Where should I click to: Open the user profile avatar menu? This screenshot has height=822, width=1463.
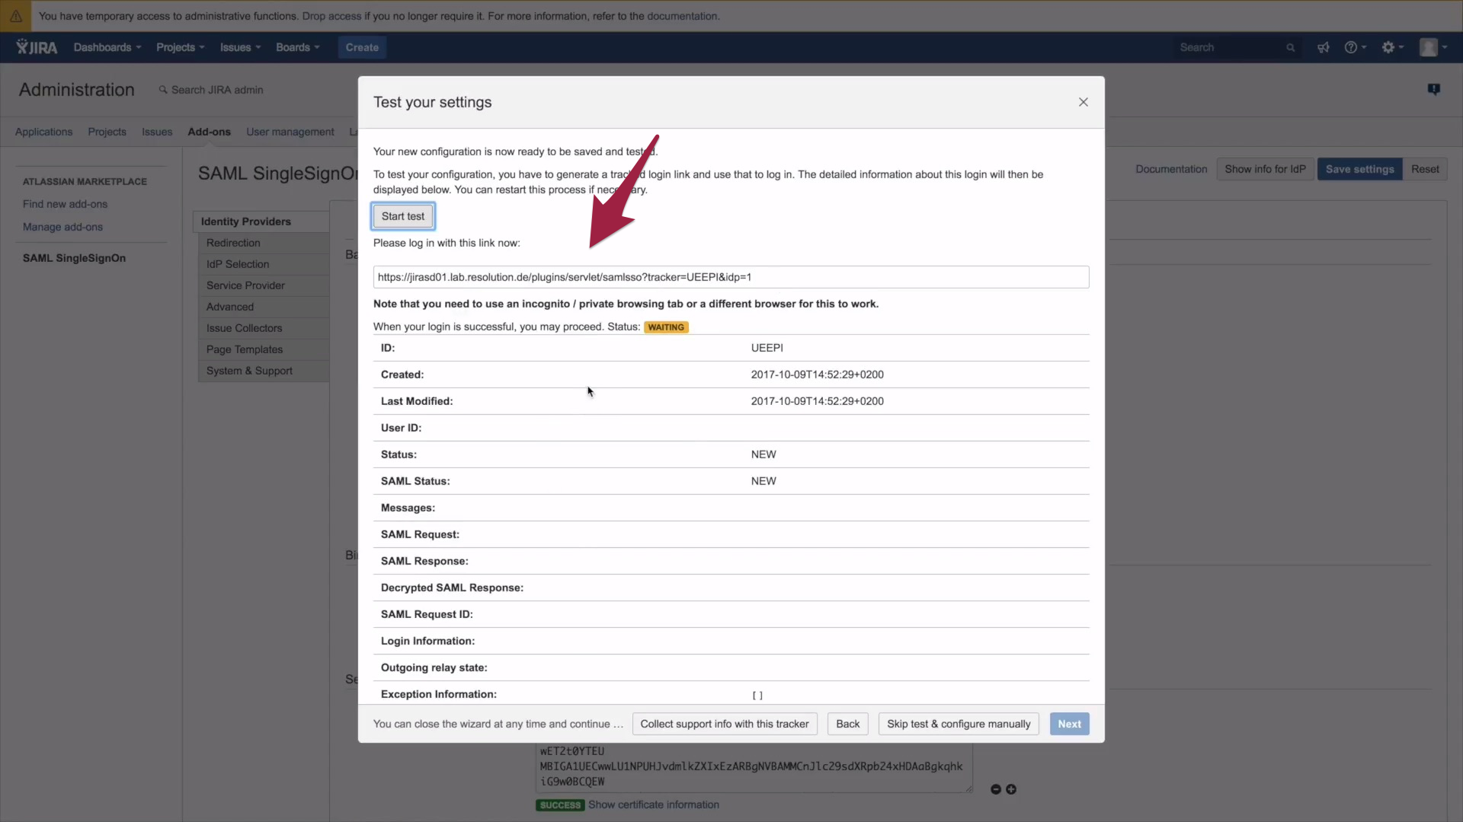tap(1433, 47)
